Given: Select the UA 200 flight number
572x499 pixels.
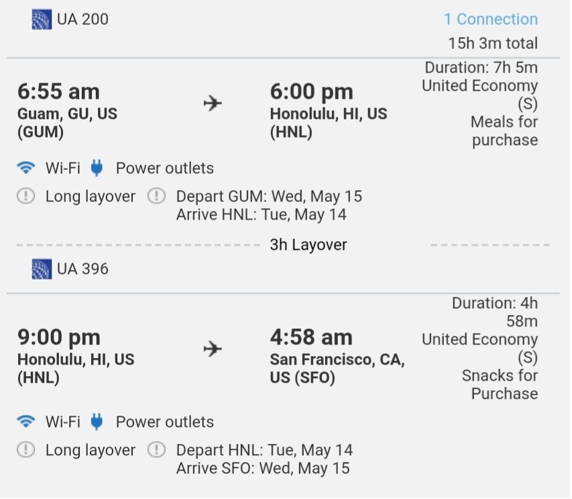Looking at the screenshot, I should tap(82, 19).
